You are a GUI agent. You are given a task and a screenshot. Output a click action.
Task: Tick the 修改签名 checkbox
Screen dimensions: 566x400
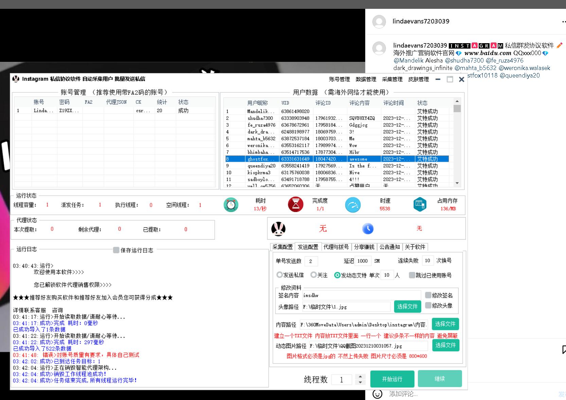tap(428, 295)
